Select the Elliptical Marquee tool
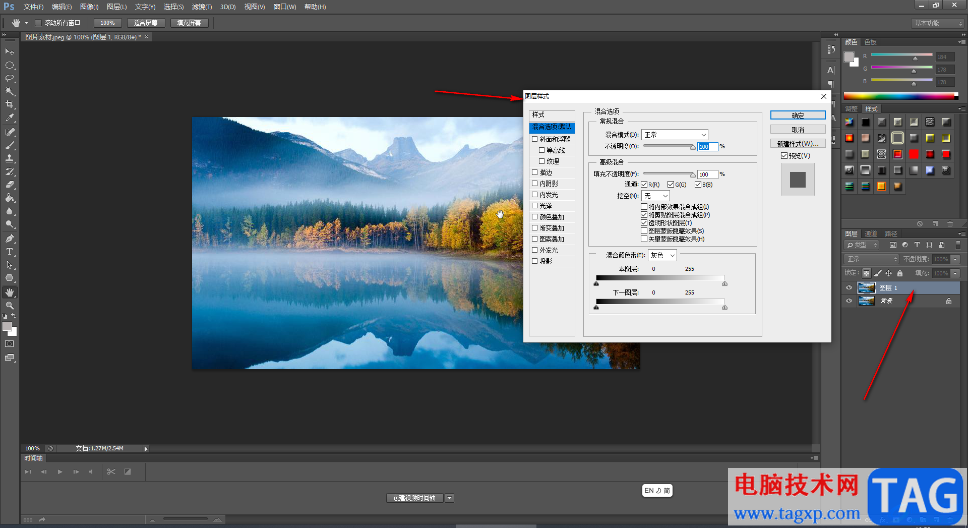This screenshot has height=528, width=968. 10,65
